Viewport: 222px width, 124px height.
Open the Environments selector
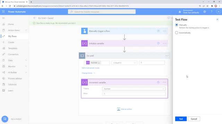(191, 12)
